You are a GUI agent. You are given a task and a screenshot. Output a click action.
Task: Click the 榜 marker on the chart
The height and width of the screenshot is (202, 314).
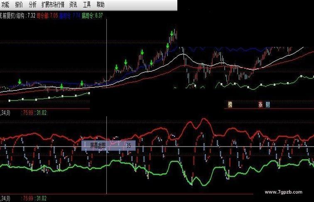point(230,105)
